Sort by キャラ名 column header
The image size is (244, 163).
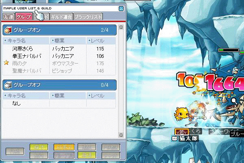(x=25, y=41)
